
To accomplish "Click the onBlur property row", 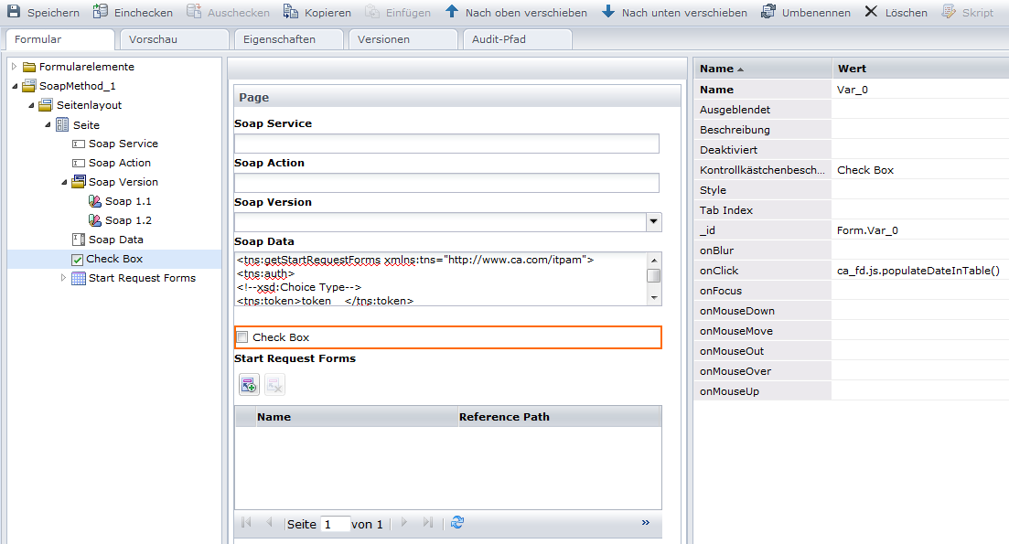I will tap(852, 251).
